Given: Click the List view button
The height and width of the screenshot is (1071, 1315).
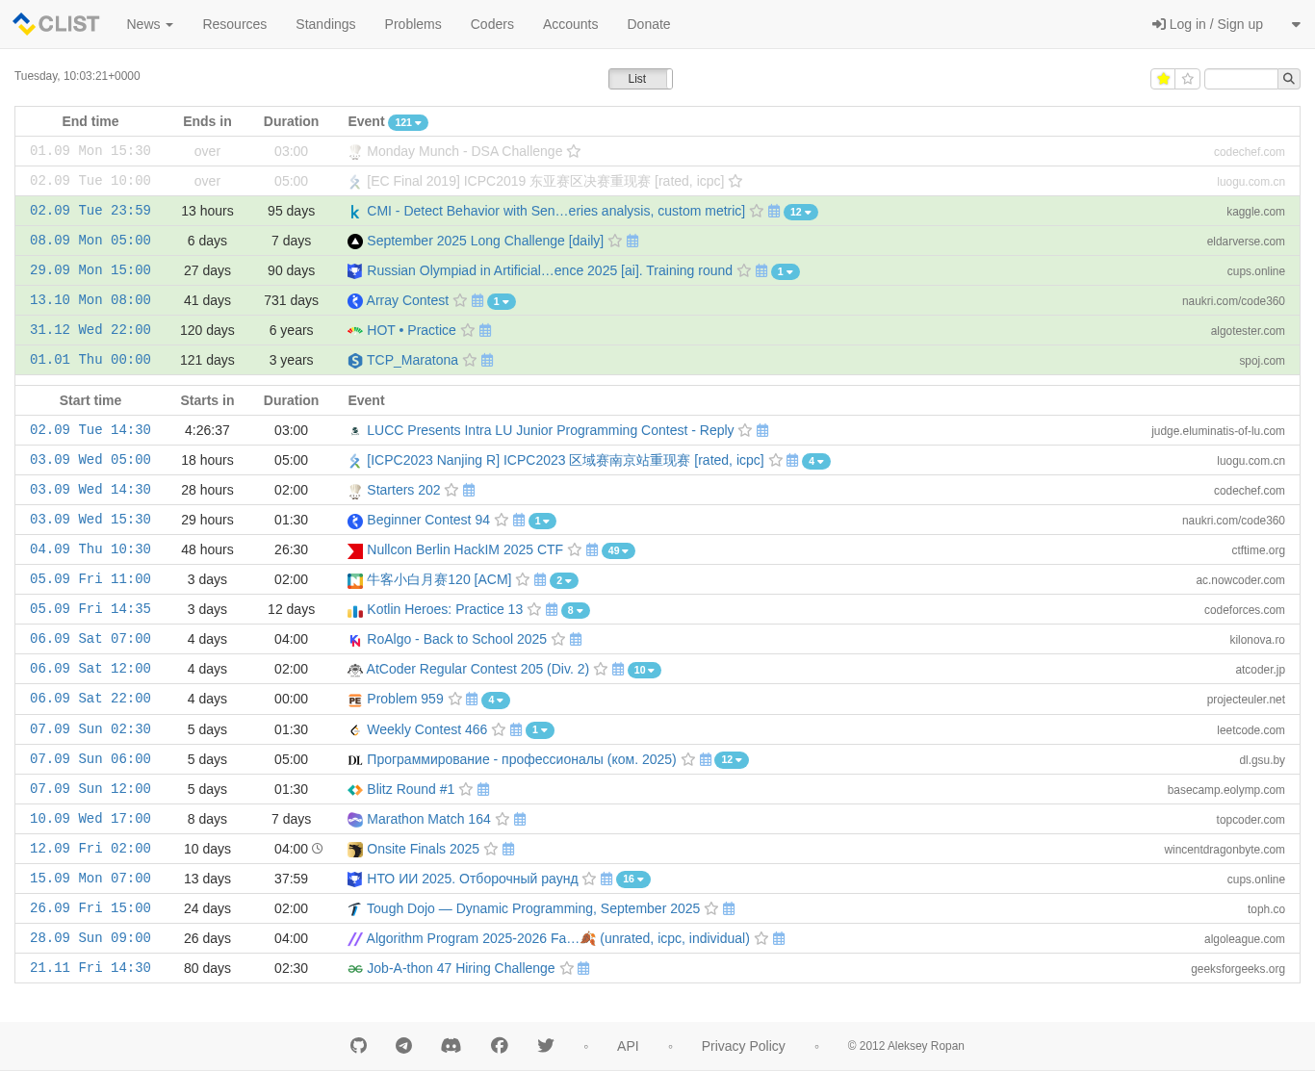Looking at the screenshot, I should [x=637, y=79].
